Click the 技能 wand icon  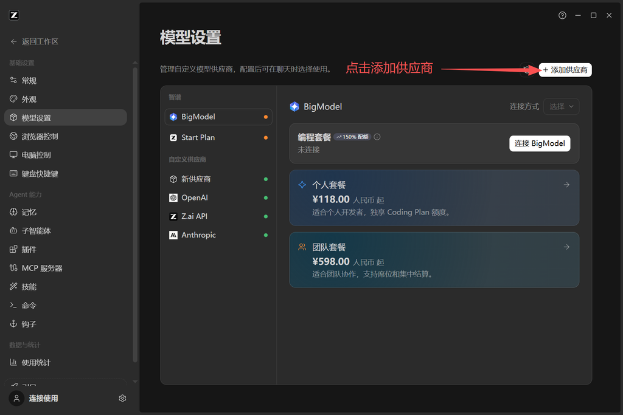point(13,286)
